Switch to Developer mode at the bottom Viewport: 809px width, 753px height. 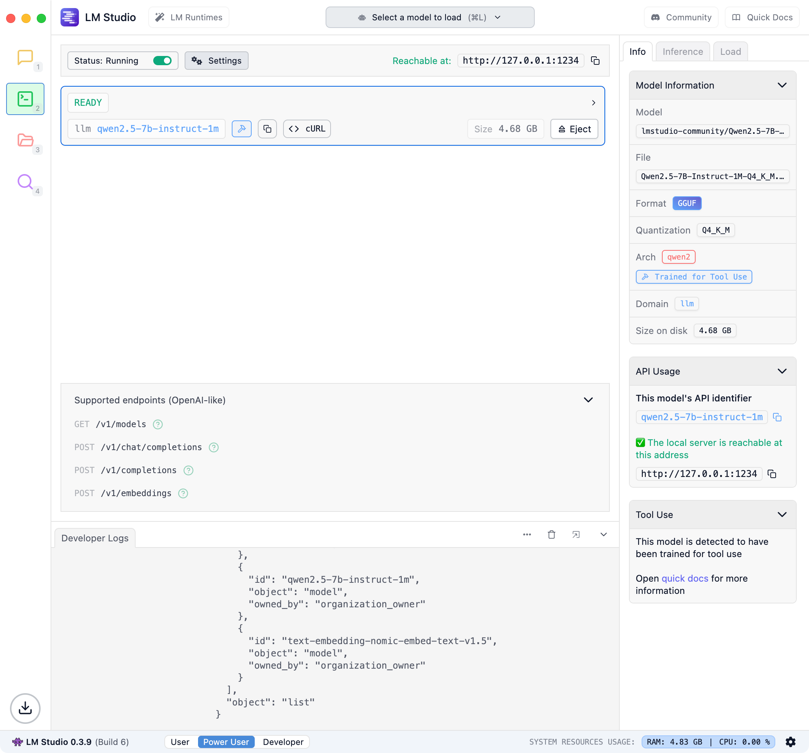pyautogui.click(x=282, y=741)
